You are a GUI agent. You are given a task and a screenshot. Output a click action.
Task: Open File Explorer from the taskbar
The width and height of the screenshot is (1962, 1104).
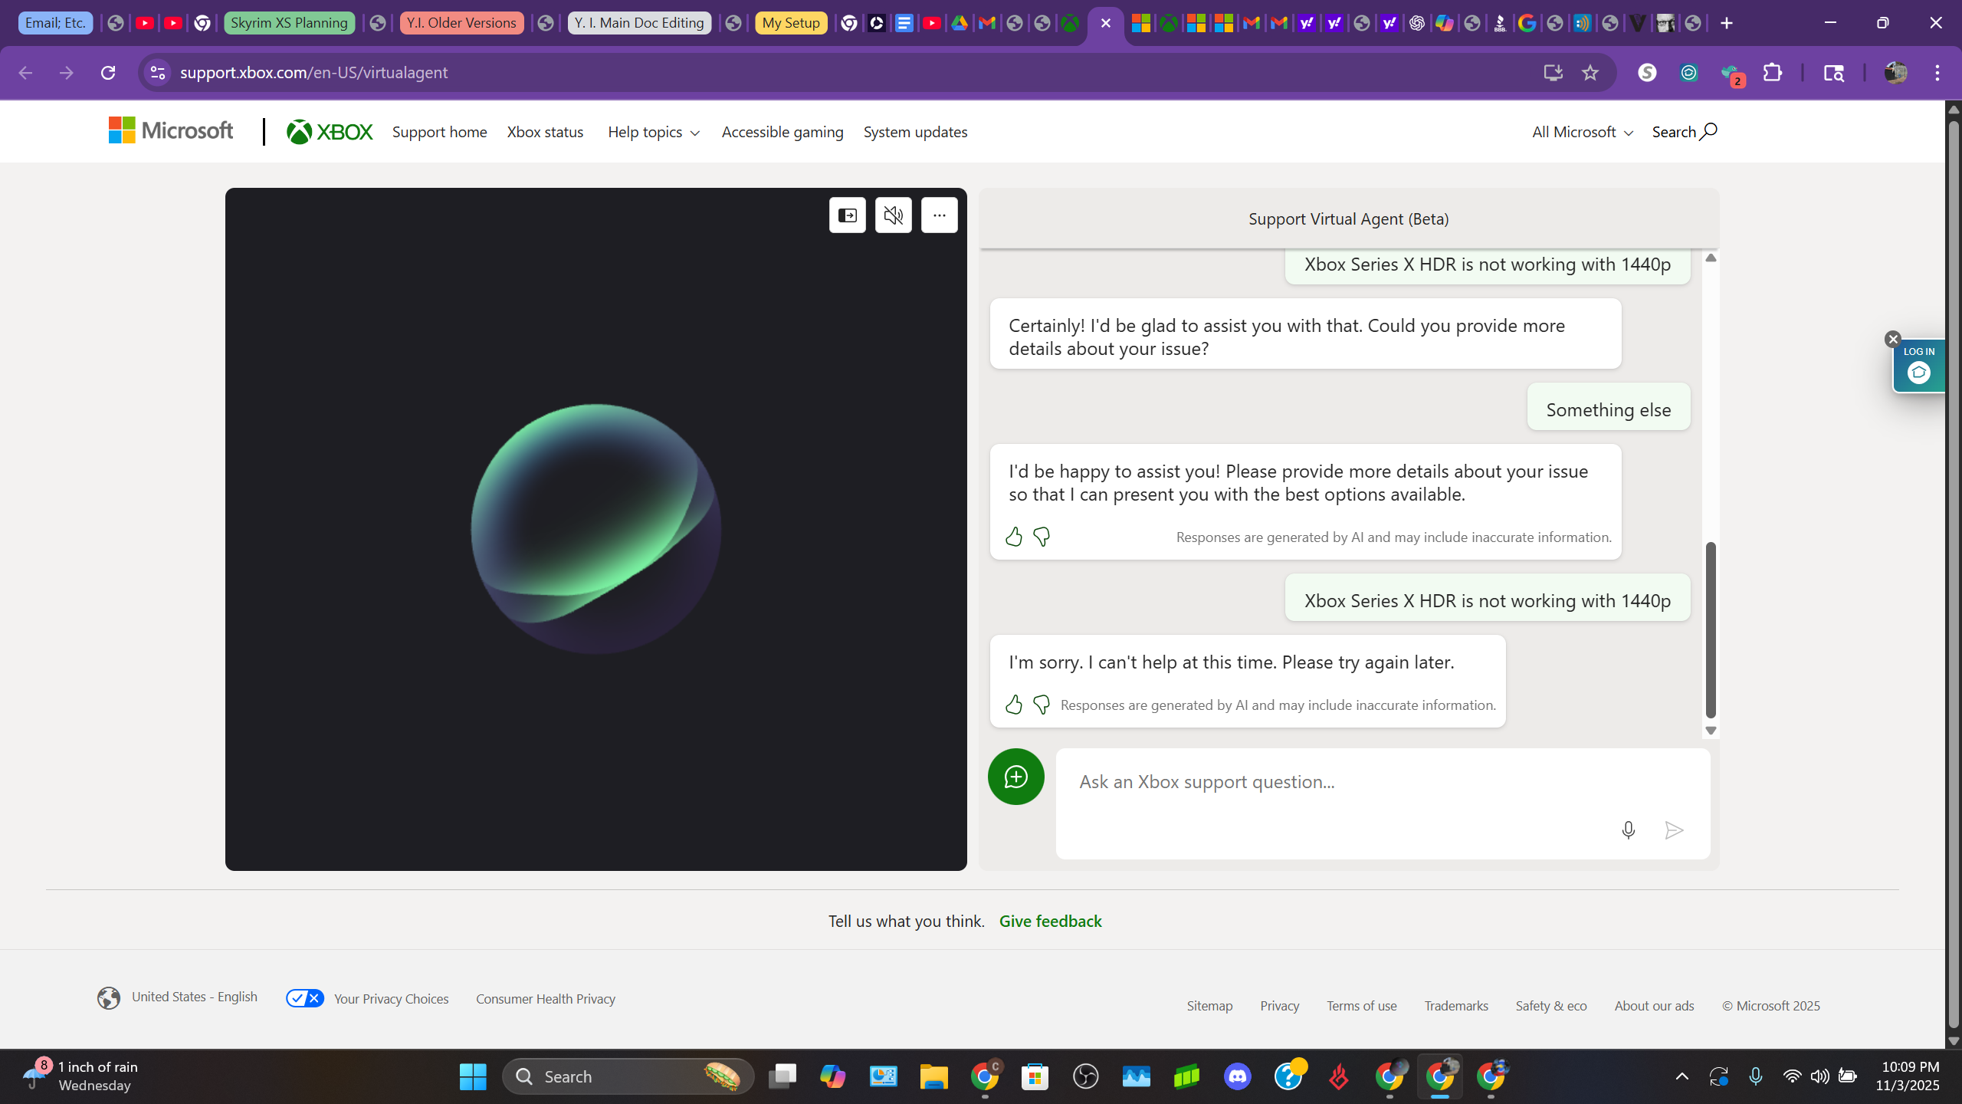(x=933, y=1076)
